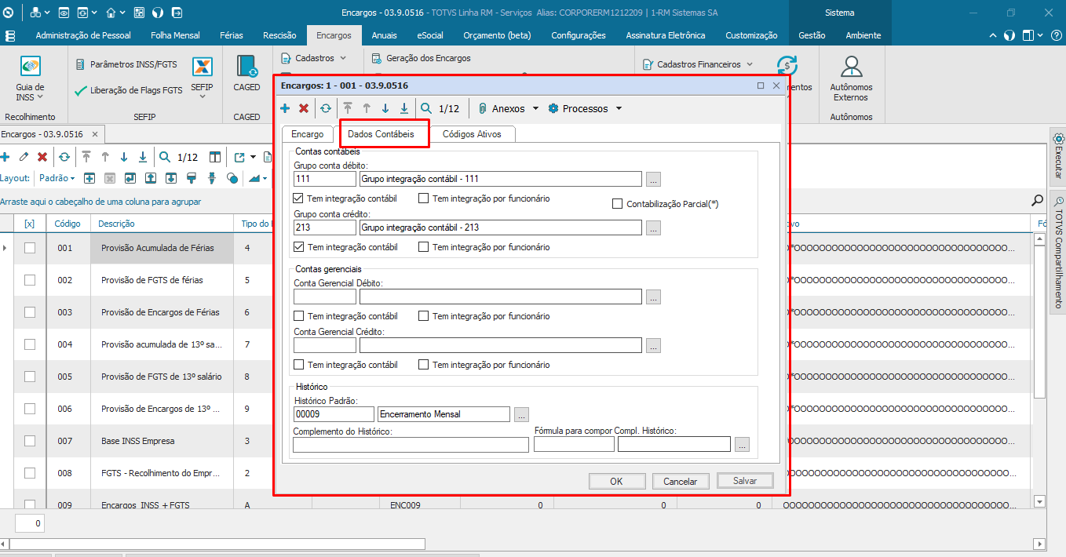The image size is (1066, 557).
Task: Click the pencil edit icon in the main grid toolbar
Action: tap(24, 157)
